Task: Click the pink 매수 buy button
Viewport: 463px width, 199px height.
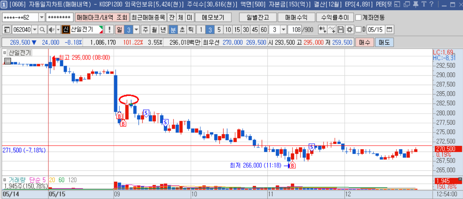Action: (365, 42)
